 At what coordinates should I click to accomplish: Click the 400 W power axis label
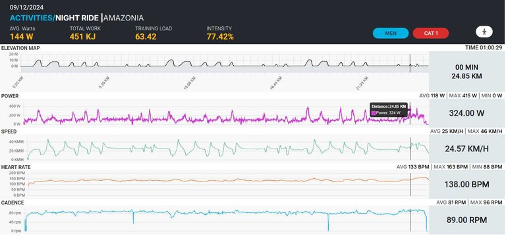(15, 106)
